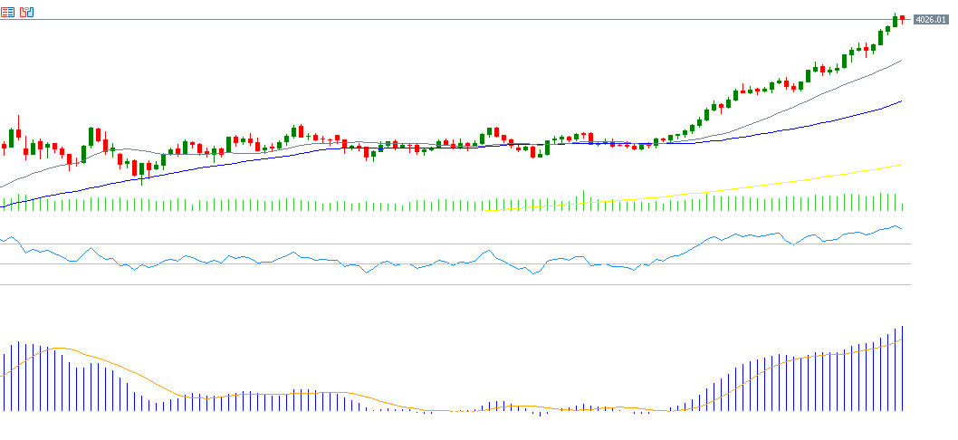The width and height of the screenshot is (958, 440).
Task: Open the Depth of Market list icon
Action: (x=7, y=13)
